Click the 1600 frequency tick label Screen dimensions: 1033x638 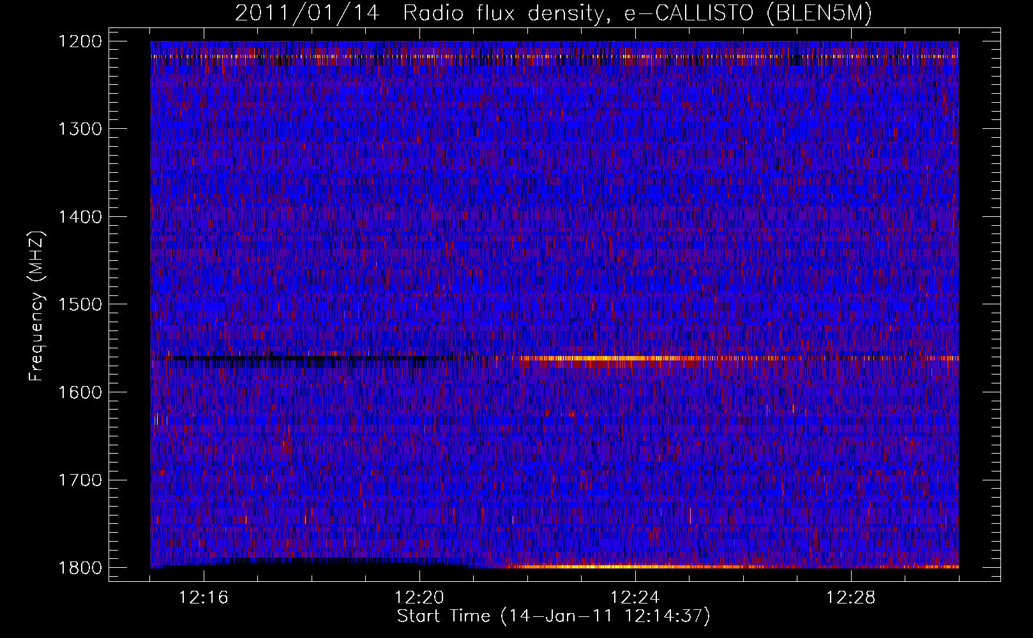(80, 392)
